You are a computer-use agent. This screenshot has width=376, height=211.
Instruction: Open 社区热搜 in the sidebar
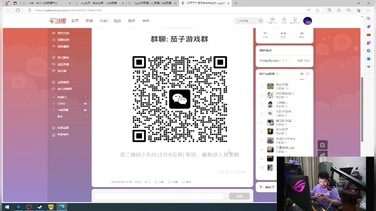coord(61,64)
